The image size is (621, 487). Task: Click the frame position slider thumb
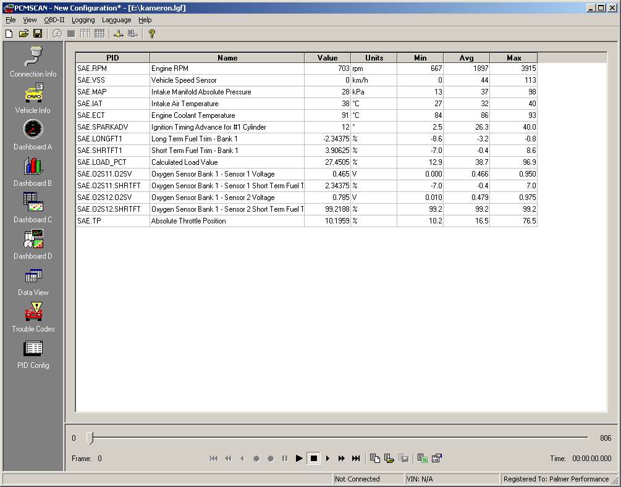point(90,438)
